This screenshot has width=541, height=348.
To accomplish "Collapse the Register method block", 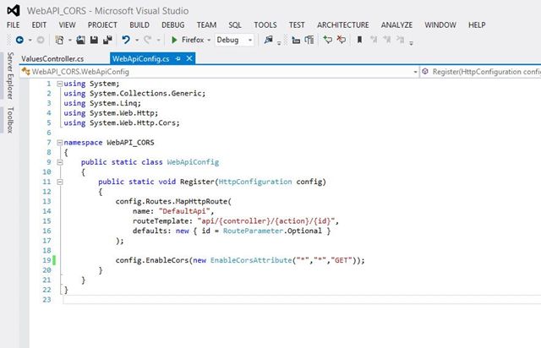I will [60, 182].
